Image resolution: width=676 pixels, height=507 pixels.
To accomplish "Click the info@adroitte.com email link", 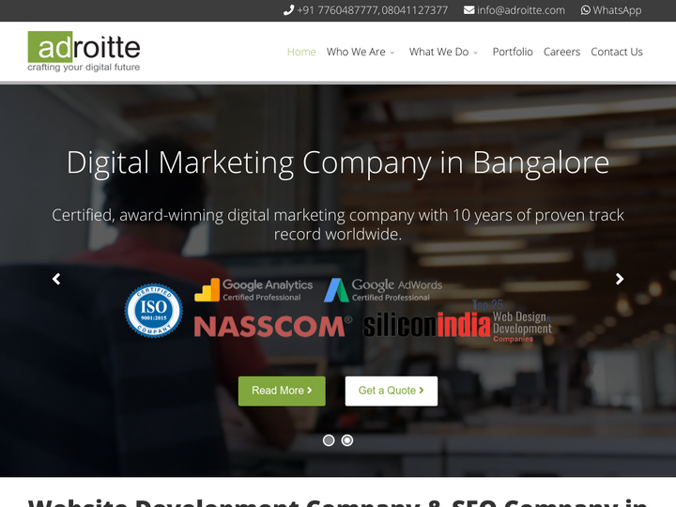I will coord(521,10).
